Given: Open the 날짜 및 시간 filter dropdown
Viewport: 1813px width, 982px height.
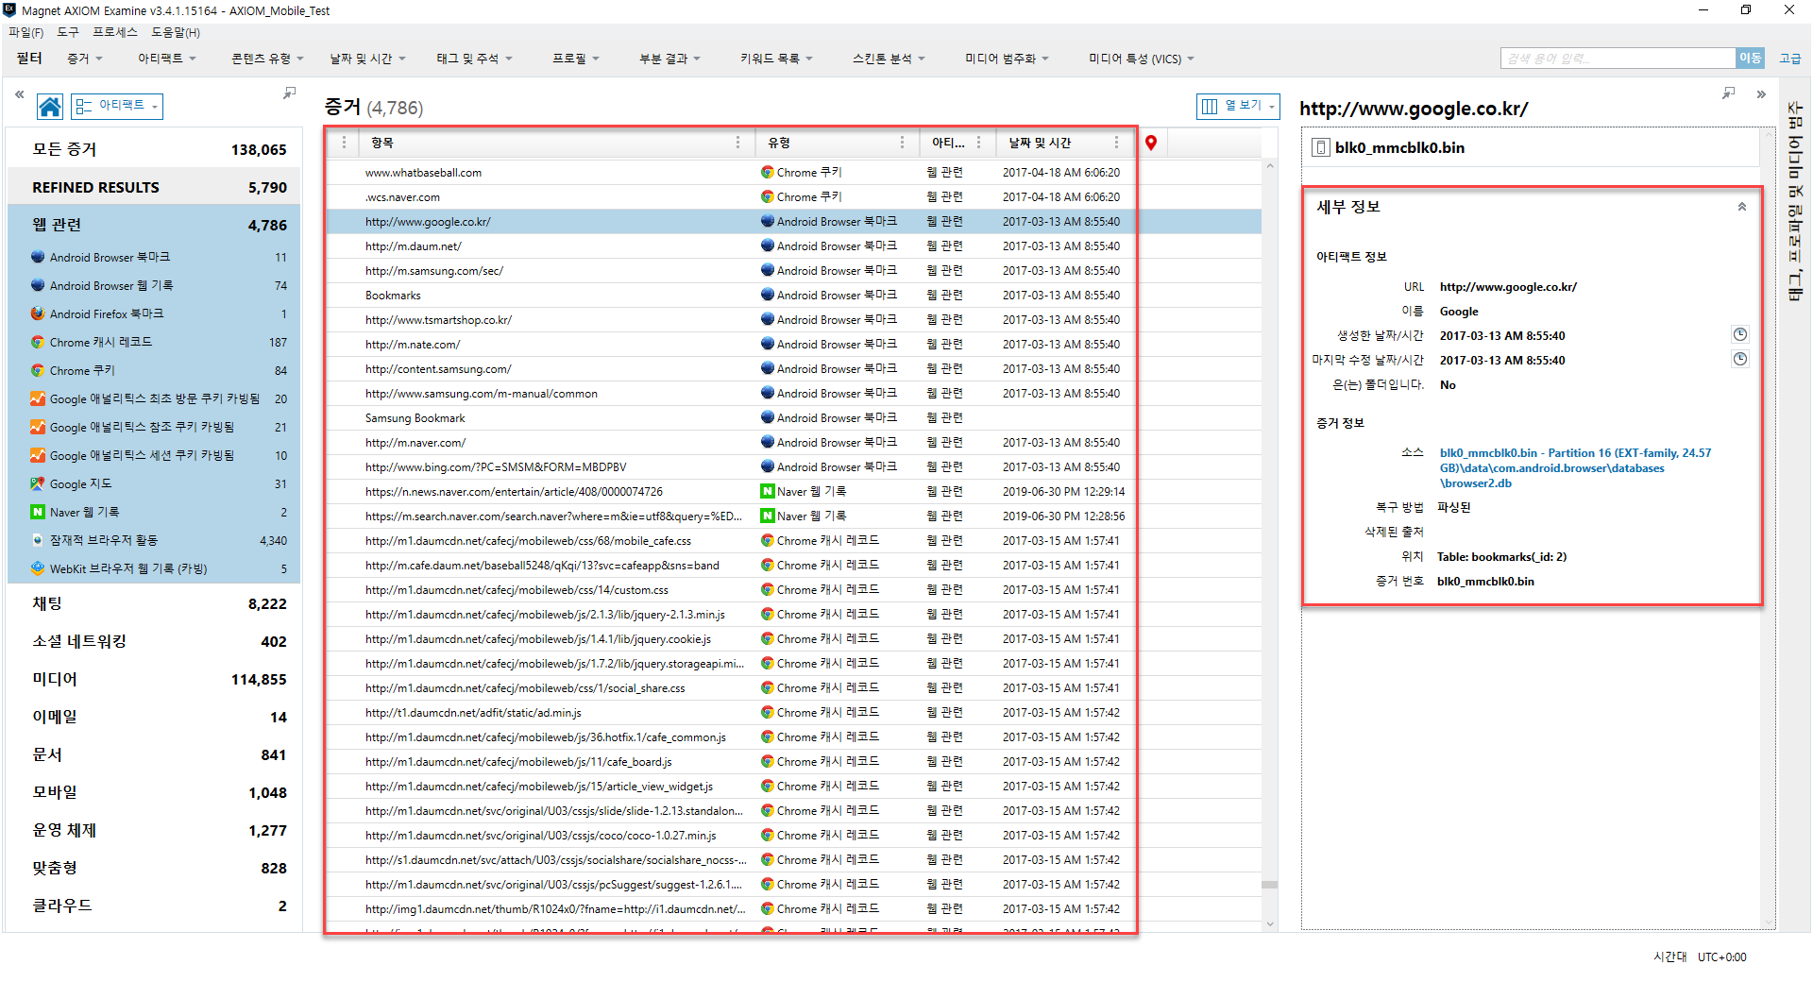Looking at the screenshot, I should coord(367,59).
